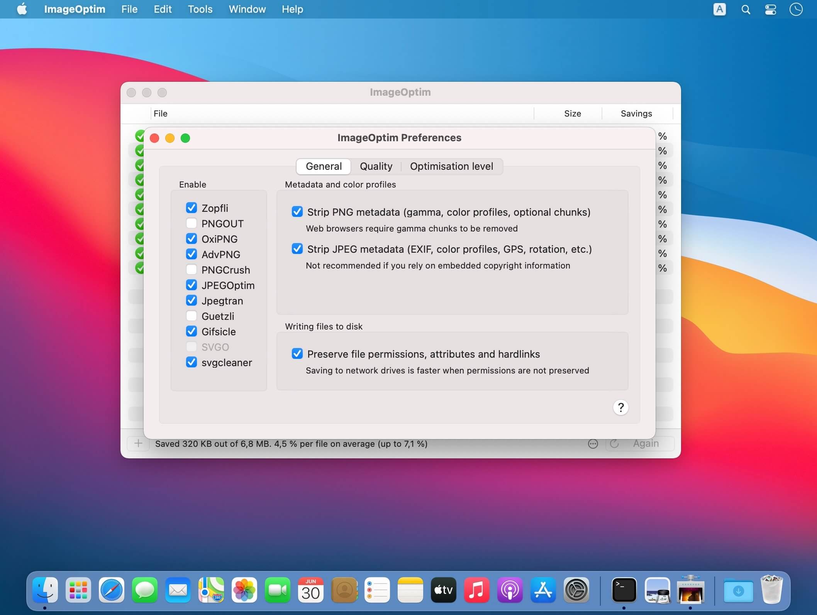Click the plus add files button
Viewport: 817px width, 615px height.
pyautogui.click(x=138, y=444)
